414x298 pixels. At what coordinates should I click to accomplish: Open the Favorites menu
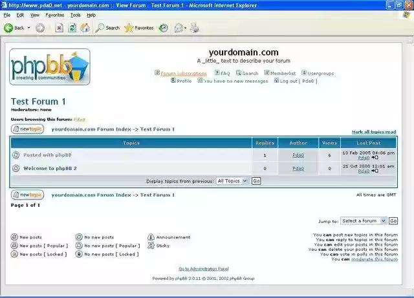(x=54, y=15)
